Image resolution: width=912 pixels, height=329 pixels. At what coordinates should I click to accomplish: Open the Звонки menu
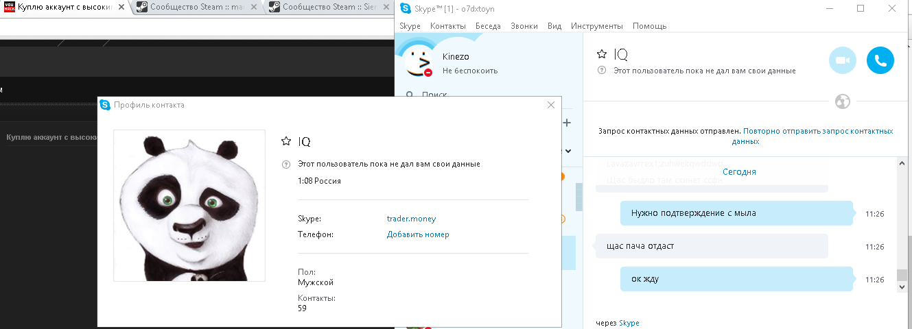pos(524,26)
